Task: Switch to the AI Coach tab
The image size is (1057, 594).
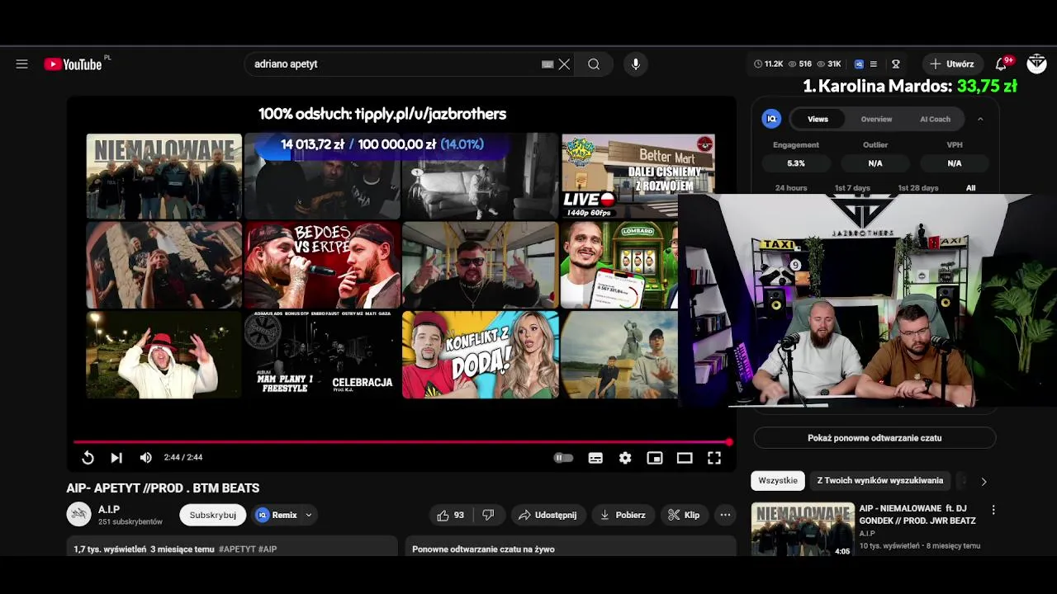Action: [935, 119]
